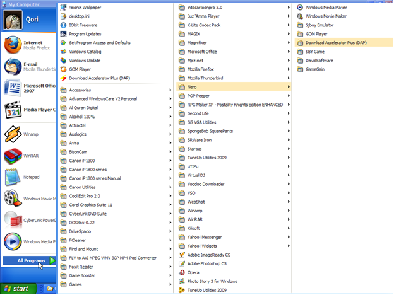Expand the Yahoo! Messenger submenu arrow
This screenshot has width=394, height=295.
(289, 237)
